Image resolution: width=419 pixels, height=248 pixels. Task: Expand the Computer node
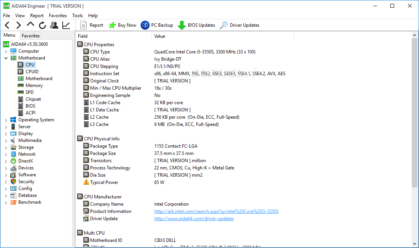(x=6, y=51)
